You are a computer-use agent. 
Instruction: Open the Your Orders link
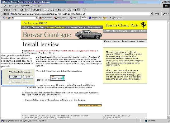[129, 41]
